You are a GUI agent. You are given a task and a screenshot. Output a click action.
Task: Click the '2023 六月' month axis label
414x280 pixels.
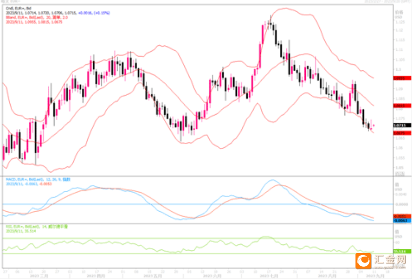212,276
